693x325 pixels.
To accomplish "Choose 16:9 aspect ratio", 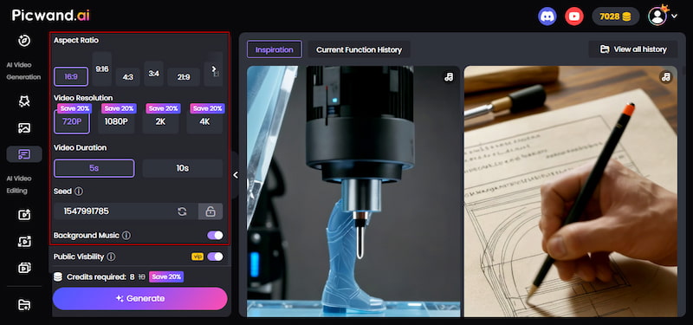I will [71, 76].
